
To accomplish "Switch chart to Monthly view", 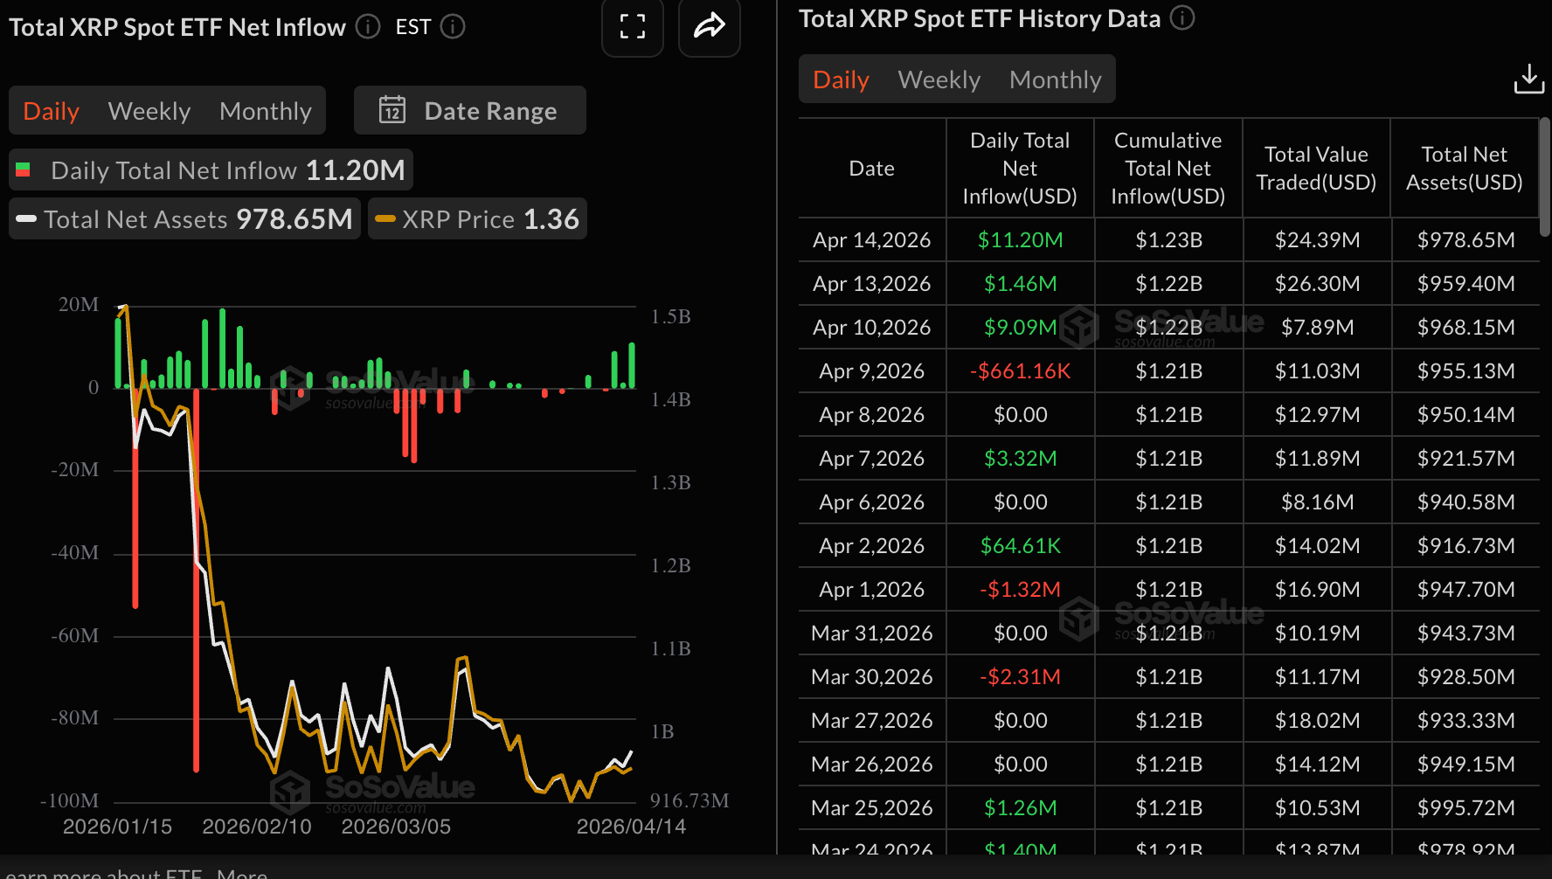I will [266, 111].
